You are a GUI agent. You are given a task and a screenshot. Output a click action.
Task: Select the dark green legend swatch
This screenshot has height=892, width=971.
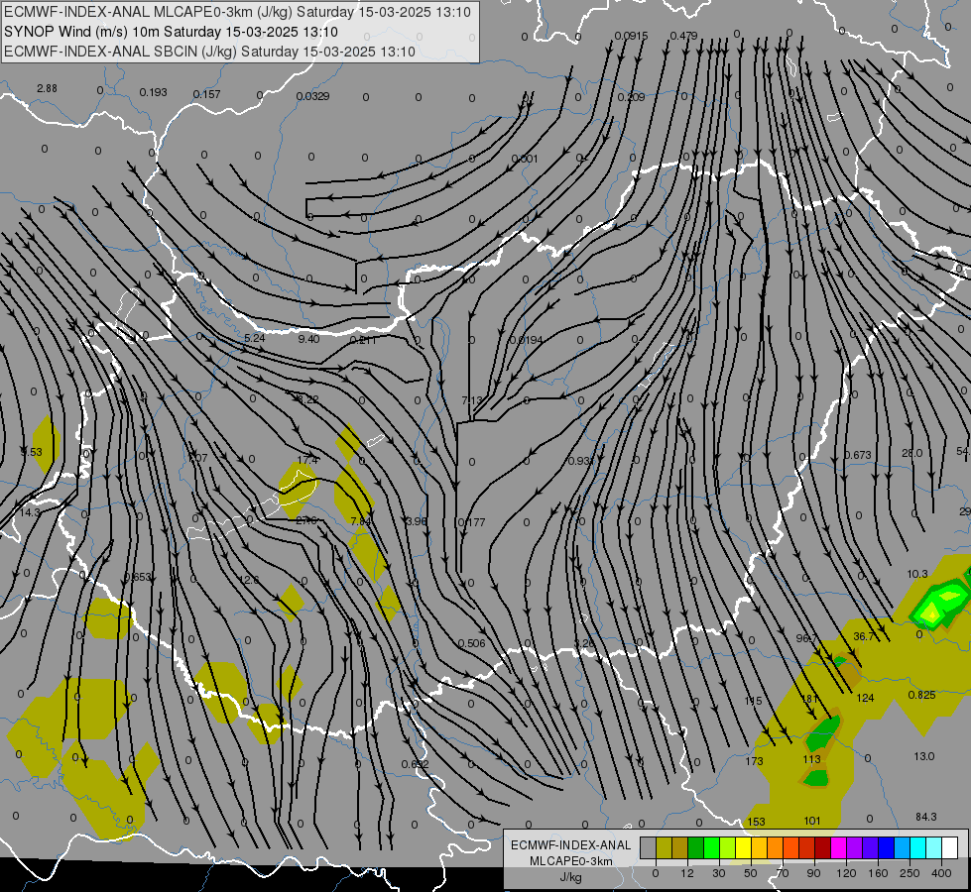point(695,847)
